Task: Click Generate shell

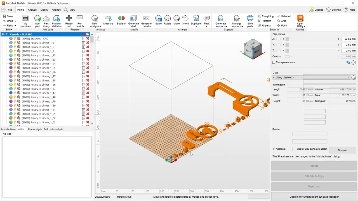Action: [133, 21]
